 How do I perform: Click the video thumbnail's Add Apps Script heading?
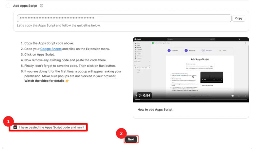point(200,59)
